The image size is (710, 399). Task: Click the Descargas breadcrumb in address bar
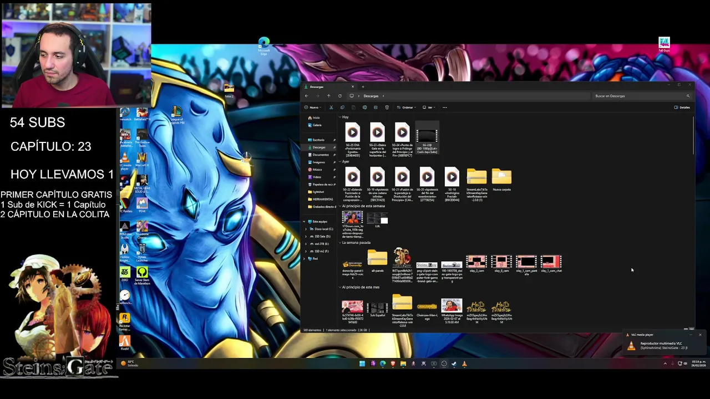[x=371, y=96]
